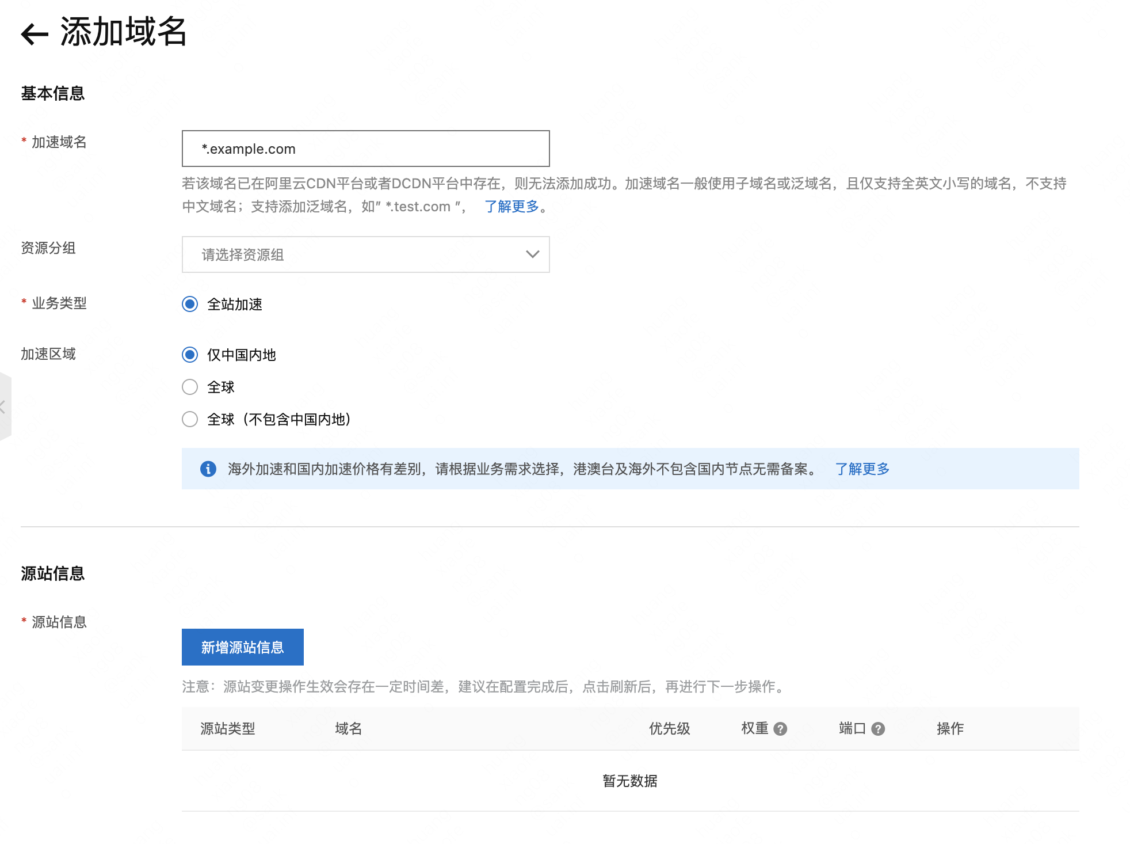Click the 暂无数据 empty table row

click(x=629, y=781)
